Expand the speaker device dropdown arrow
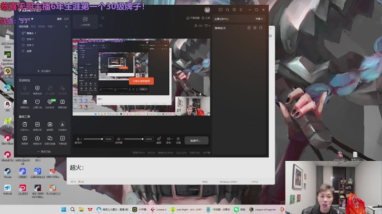The width and height of the screenshot is (382, 214). pyautogui.click(x=122, y=139)
